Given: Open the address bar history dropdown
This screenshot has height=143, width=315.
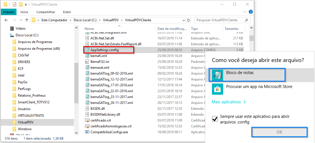Looking at the screenshot, I should pos(183,20).
